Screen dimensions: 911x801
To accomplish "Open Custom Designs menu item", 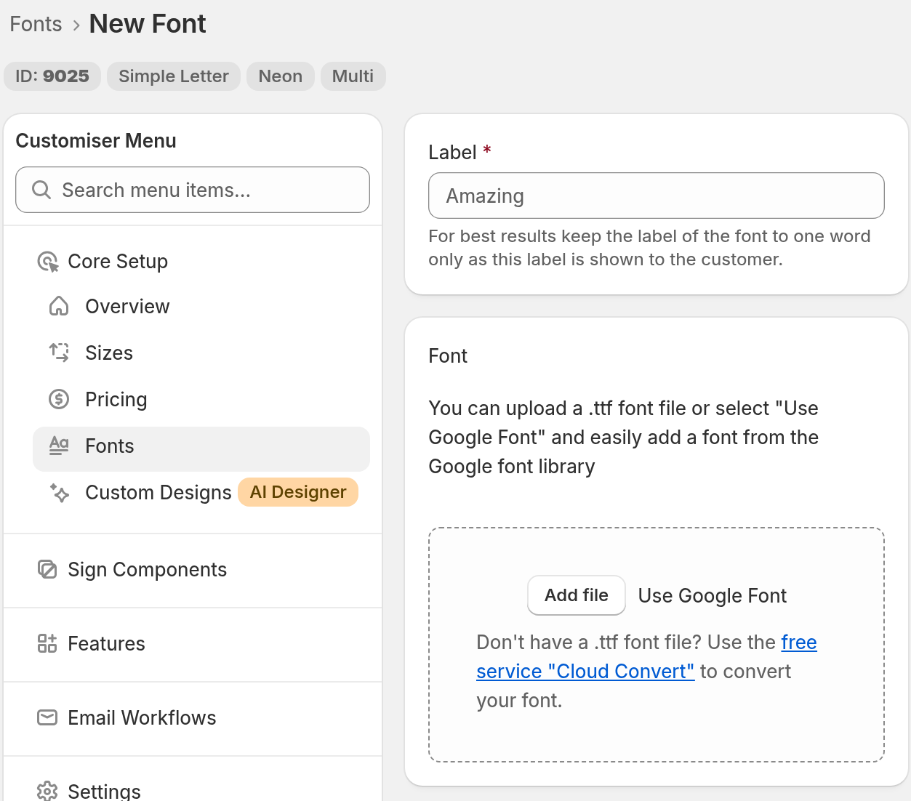I will (158, 493).
